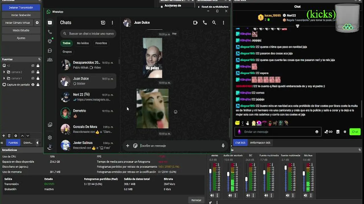Filter WhatsApp chats by Favoritos

click(x=101, y=43)
